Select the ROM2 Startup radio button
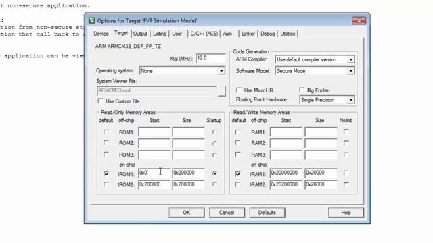The image size is (433, 243). tap(214, 143)
